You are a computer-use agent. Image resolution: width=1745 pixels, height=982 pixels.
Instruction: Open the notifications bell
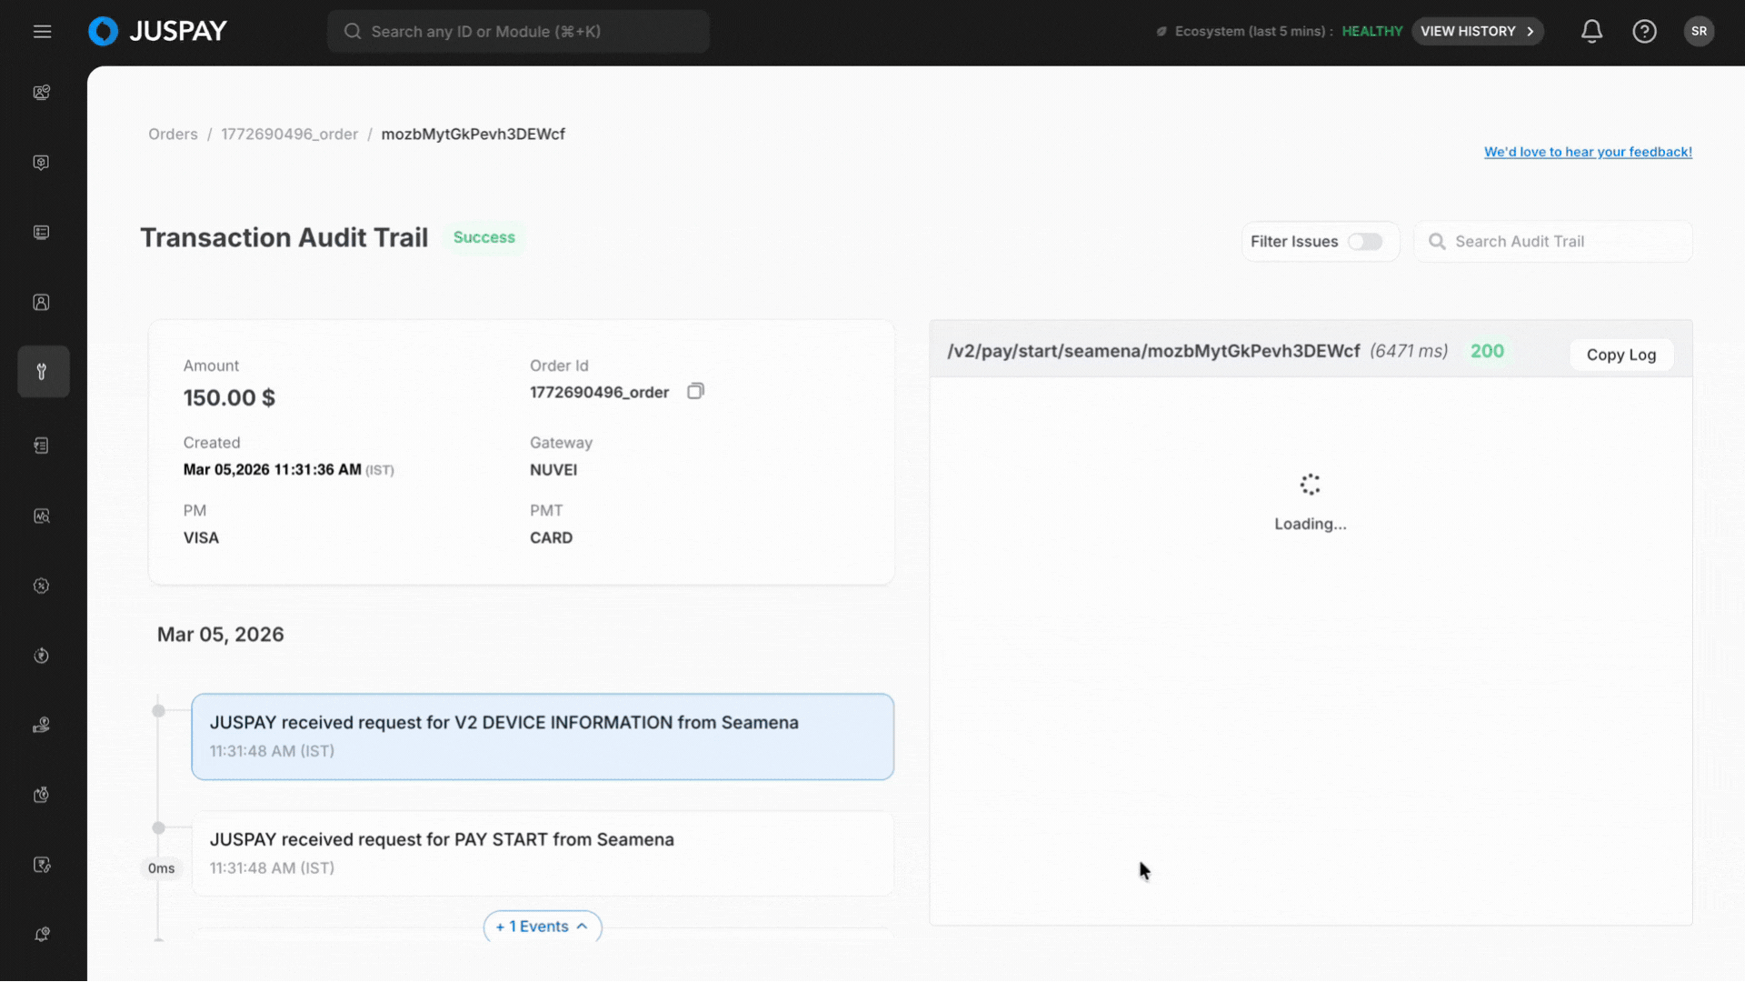1591,32
